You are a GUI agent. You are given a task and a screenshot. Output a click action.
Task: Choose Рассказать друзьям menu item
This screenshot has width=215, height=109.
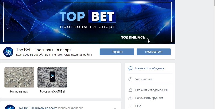(x=150, y=98)
